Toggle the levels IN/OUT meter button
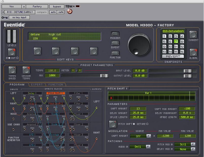This screenshot has width=204, height=157. 12,52
